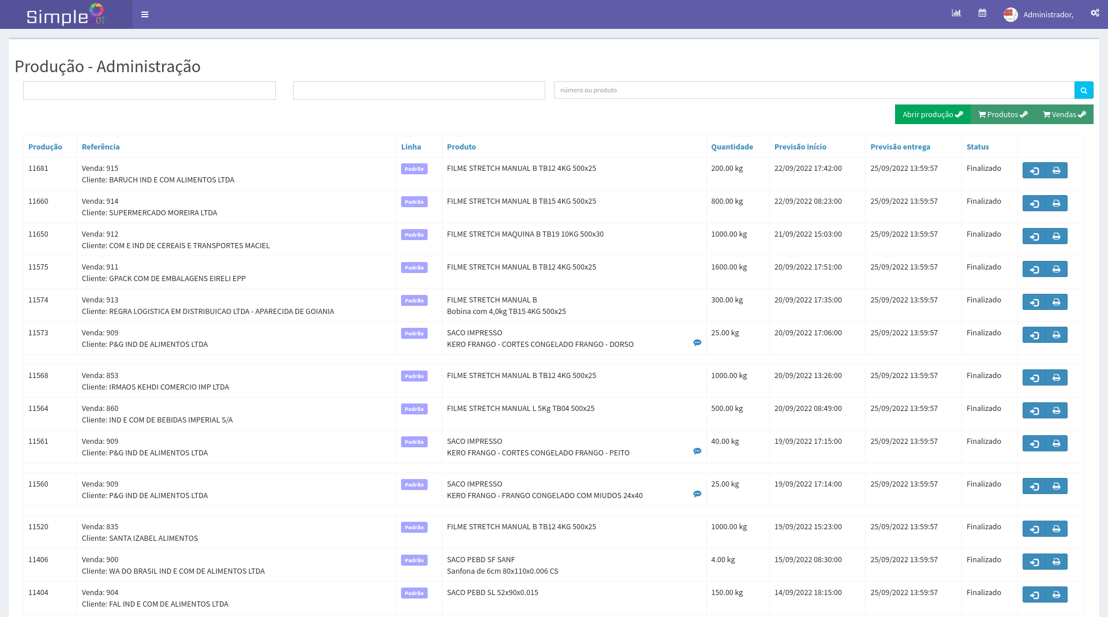Click the search magnifier button
1108x617 pixels.
[x=1083, y=91]
